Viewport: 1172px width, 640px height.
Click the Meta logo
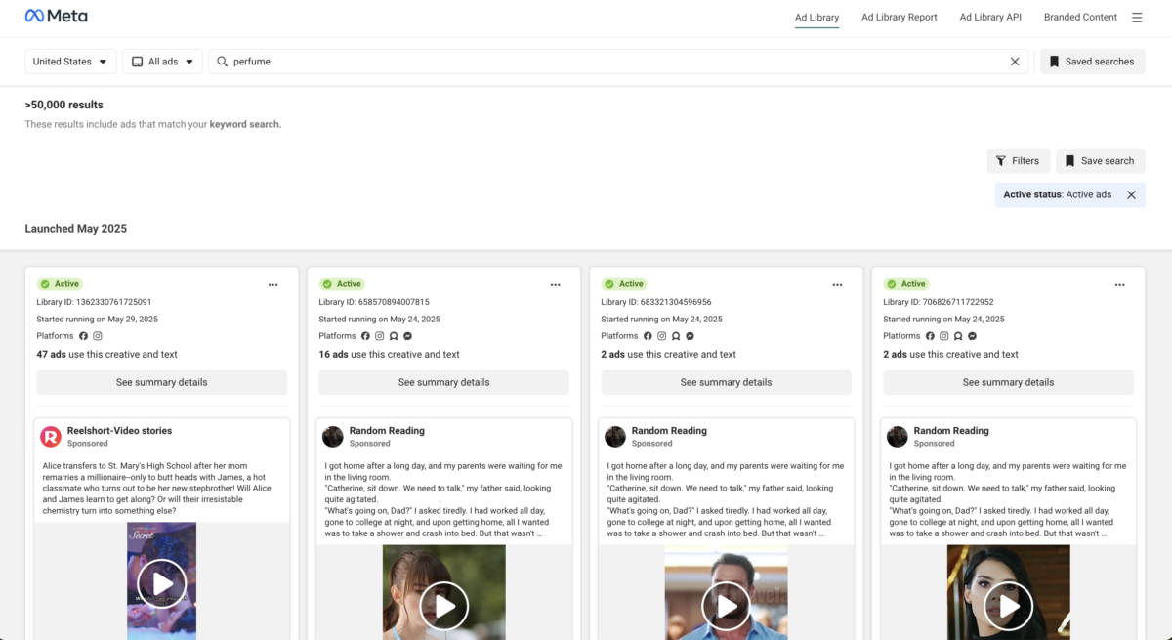[56, 17]
